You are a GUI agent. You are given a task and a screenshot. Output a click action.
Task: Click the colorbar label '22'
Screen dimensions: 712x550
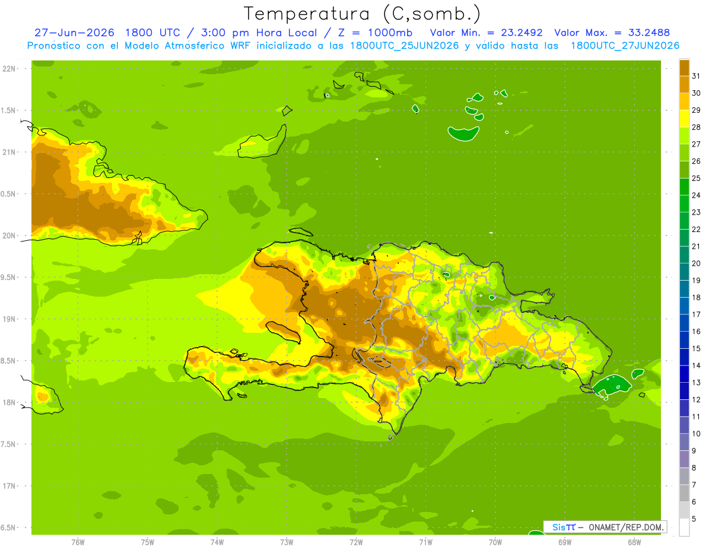pyautogui.click(x=697, y=229)
